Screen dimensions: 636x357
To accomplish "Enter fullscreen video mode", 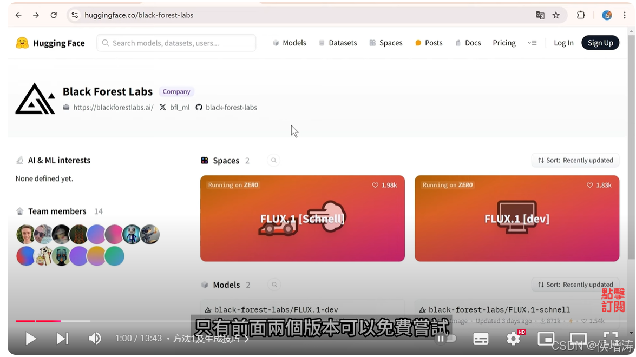I will [x=611, y=339].
